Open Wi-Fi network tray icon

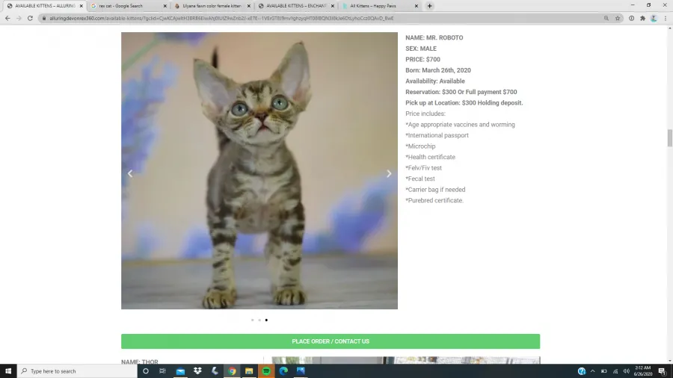(615, 371)
